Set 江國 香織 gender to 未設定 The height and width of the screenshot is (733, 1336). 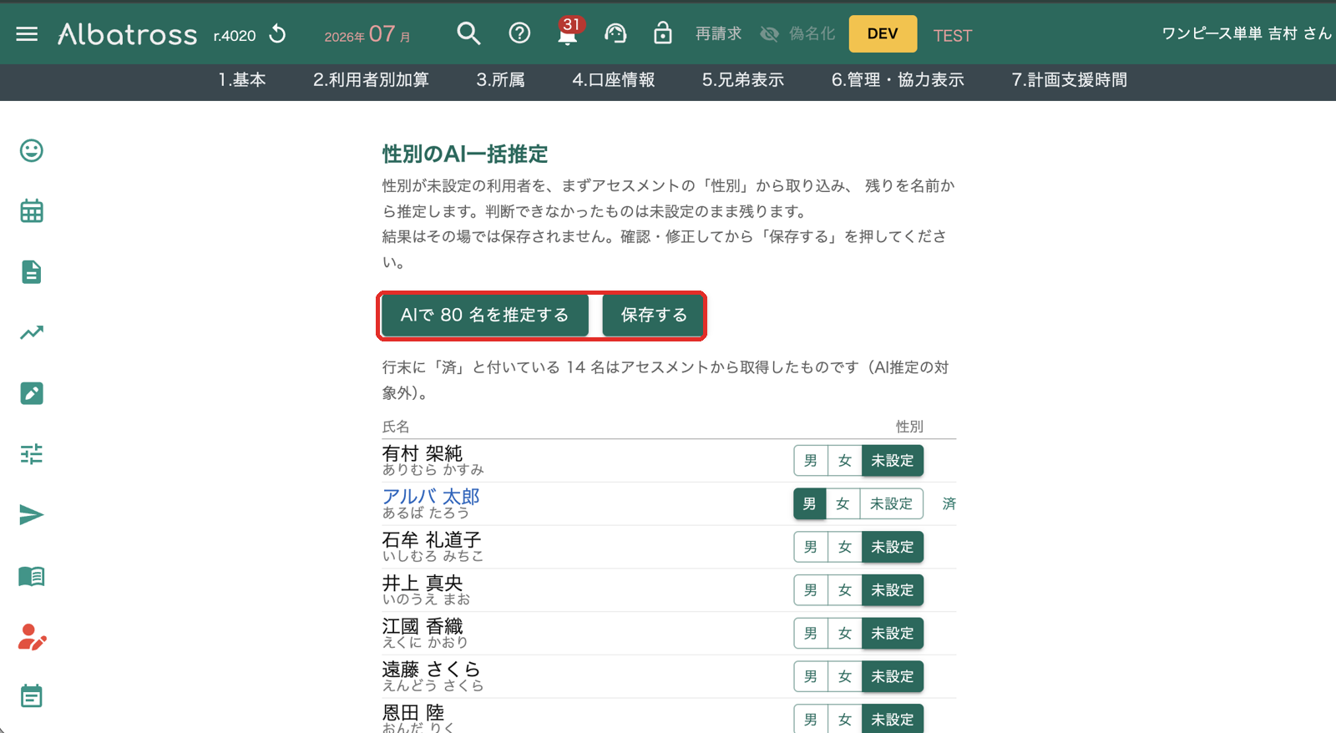tap(893, 634)
